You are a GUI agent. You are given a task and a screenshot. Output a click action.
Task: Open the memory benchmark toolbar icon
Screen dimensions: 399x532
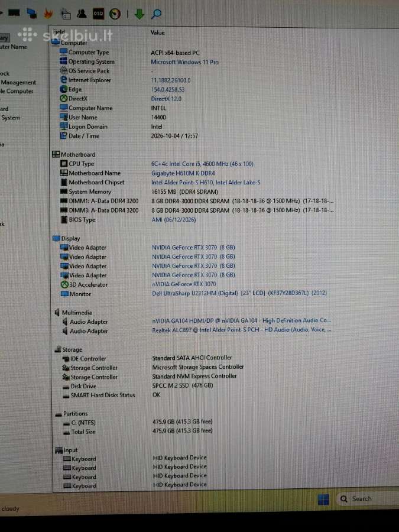14,13
